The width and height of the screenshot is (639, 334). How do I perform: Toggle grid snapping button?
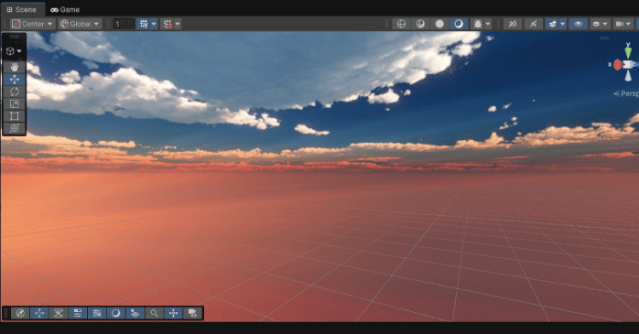168,24
